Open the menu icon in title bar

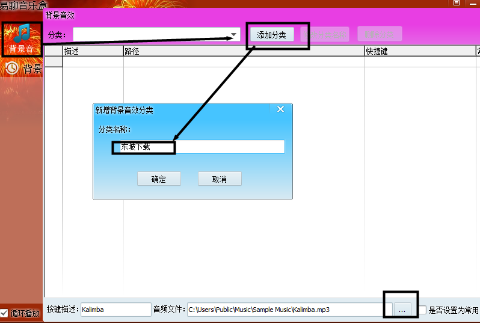pos(456,3)
